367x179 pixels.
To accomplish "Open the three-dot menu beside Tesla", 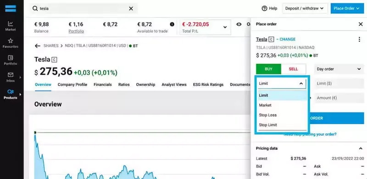I will click(x=359, y=39).
